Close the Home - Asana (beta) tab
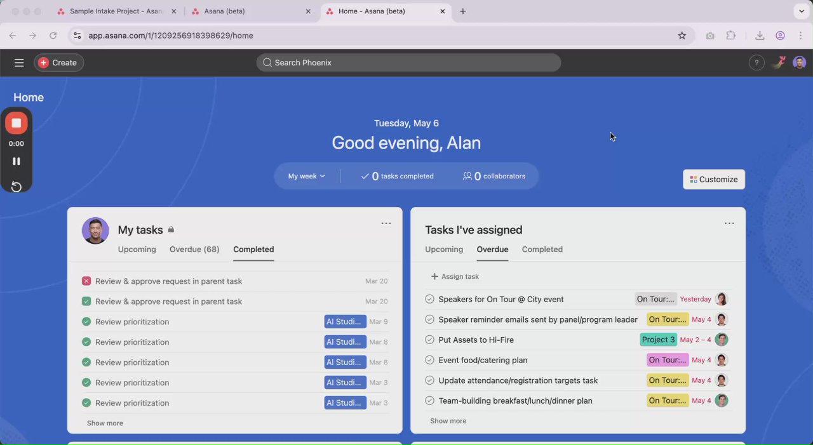This screenshot has width=813, height=445. (443, 11)
